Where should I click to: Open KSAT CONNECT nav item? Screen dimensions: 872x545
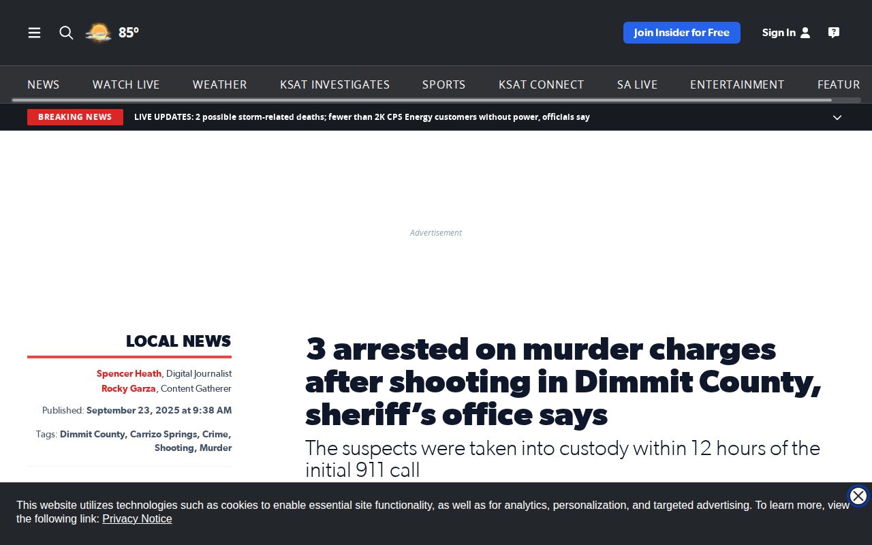[x=542, y=84]
